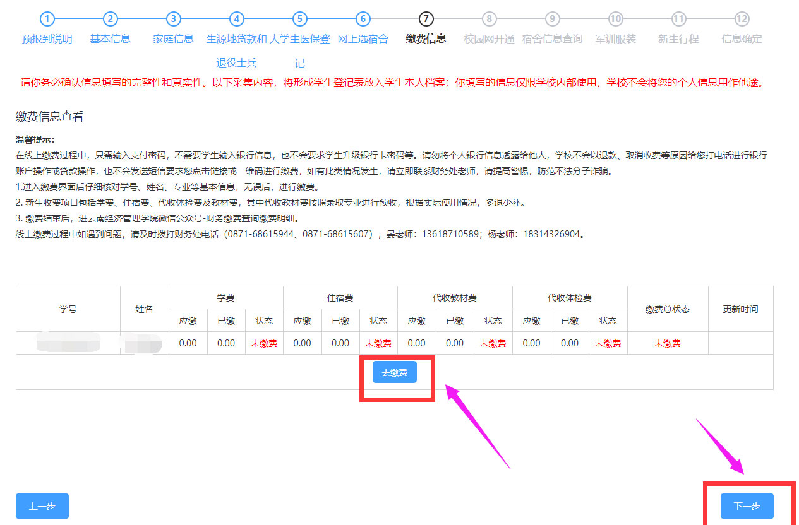Click the 学号 column header
This screenshot has height=525, width=799.
(68, 309)
